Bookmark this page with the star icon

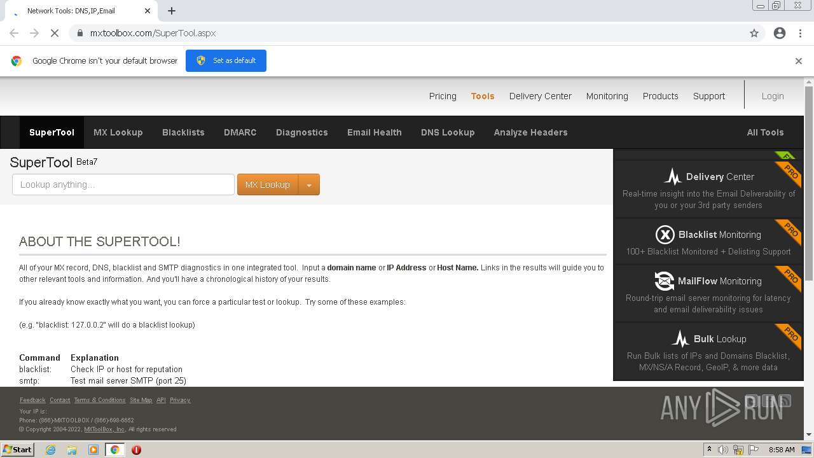(x=754, y=33)
